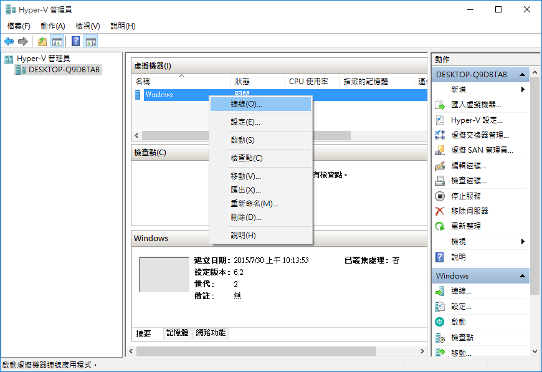Toggle the Action pane toolbar icon

[x=91, y=42]
